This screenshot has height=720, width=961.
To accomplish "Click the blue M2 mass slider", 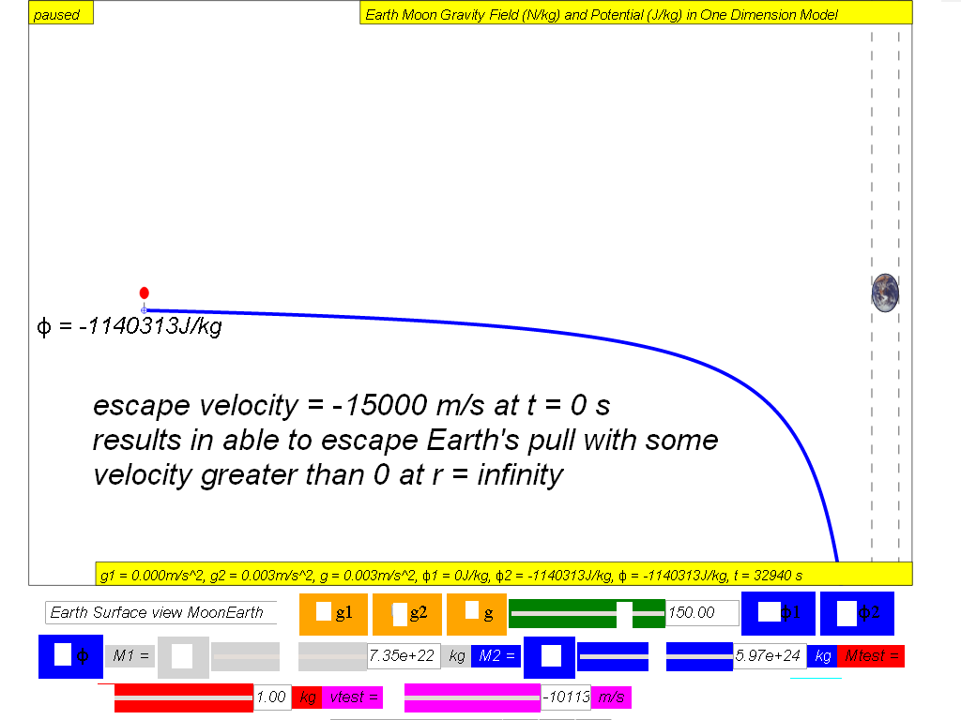I will tap(656, 656).
